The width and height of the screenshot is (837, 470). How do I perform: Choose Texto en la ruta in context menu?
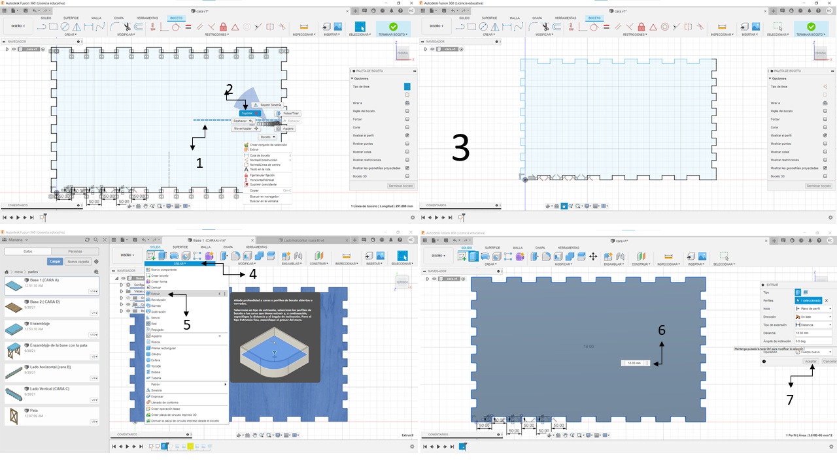tap(260, 169)
